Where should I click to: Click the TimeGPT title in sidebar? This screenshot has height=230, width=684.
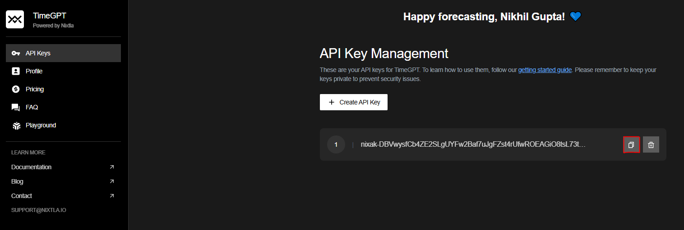coord(50,16)
